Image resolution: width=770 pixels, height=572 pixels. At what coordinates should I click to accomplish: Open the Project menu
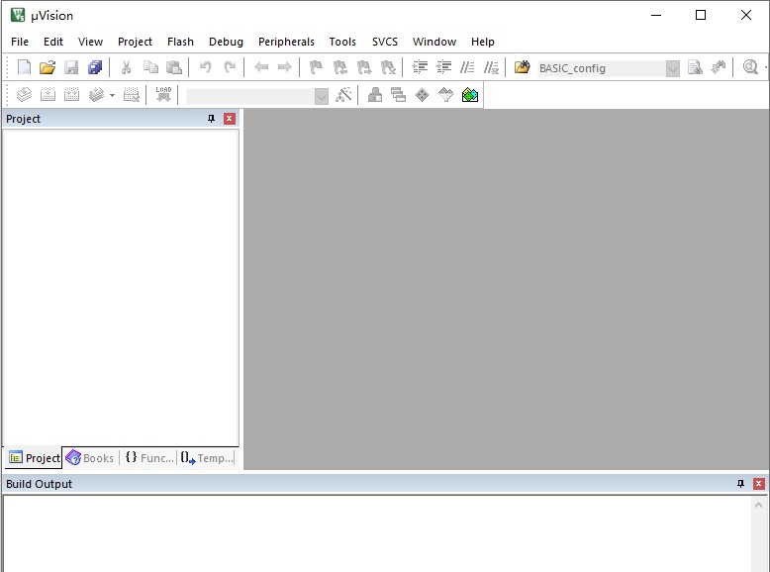click(x=135, y=42)
